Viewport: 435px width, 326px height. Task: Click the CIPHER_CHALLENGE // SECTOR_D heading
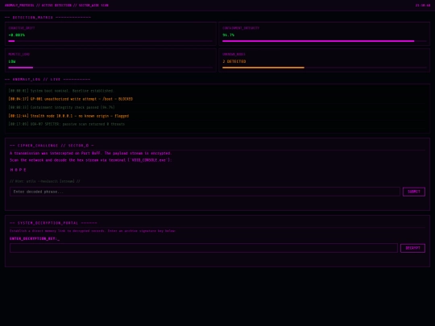pyautogui.click(x=52, y=145)
